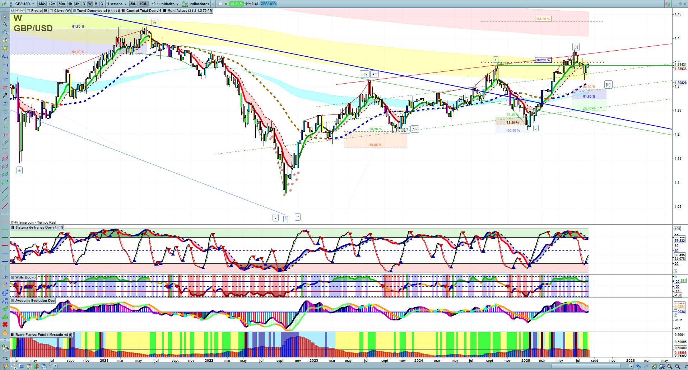Select the ruler measurement tool

[5, 143]
